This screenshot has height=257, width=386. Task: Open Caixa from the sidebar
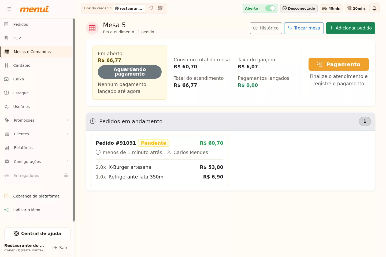coord(36,79)
